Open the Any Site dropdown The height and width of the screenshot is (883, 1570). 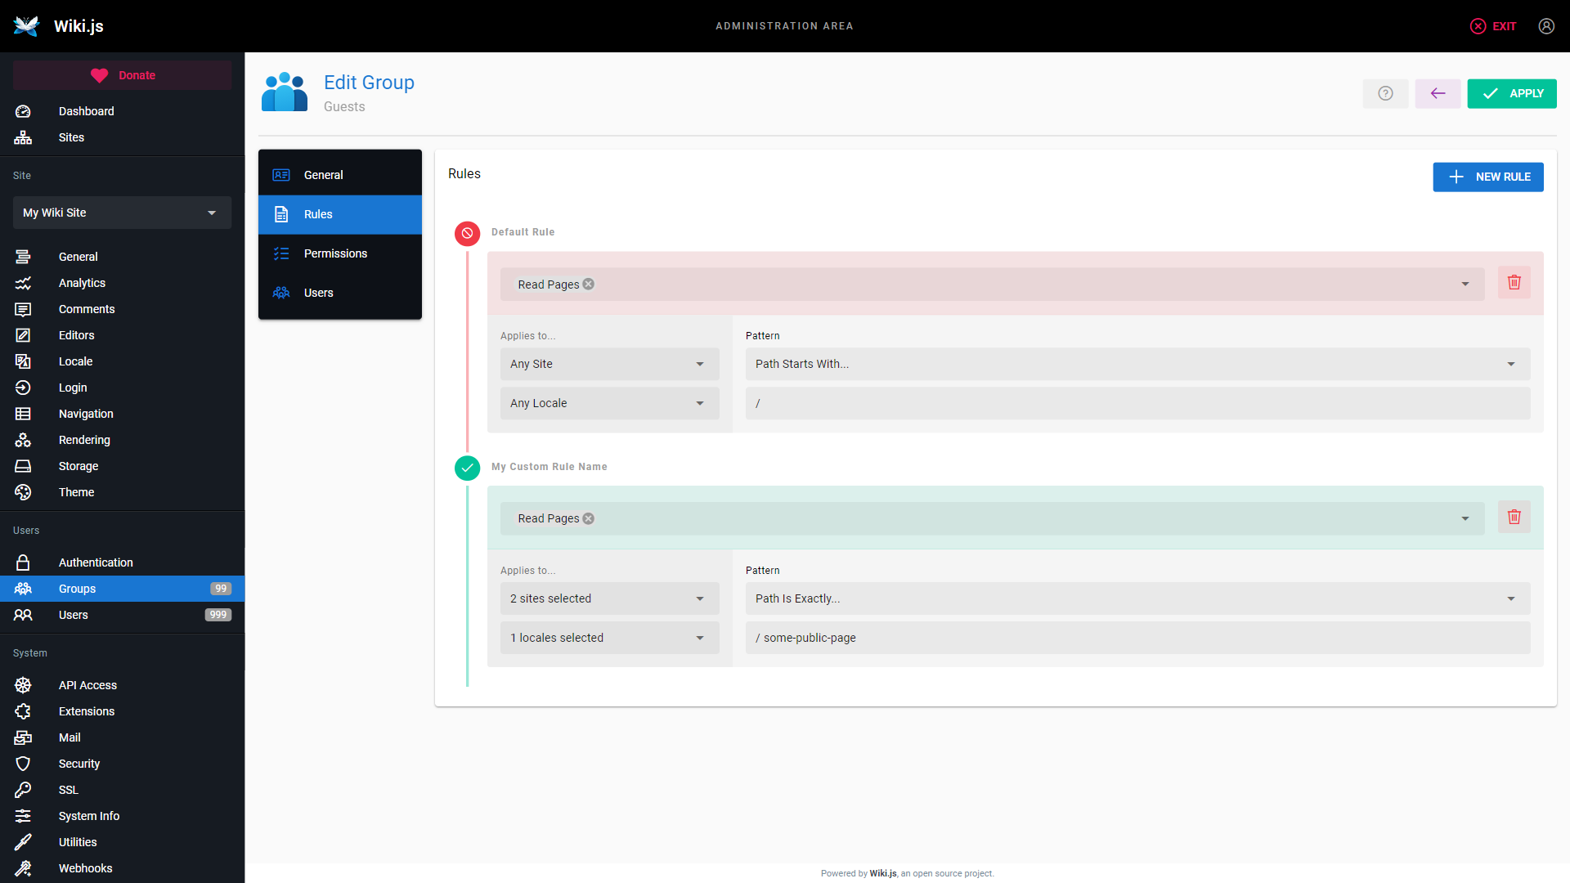[609, 364]
